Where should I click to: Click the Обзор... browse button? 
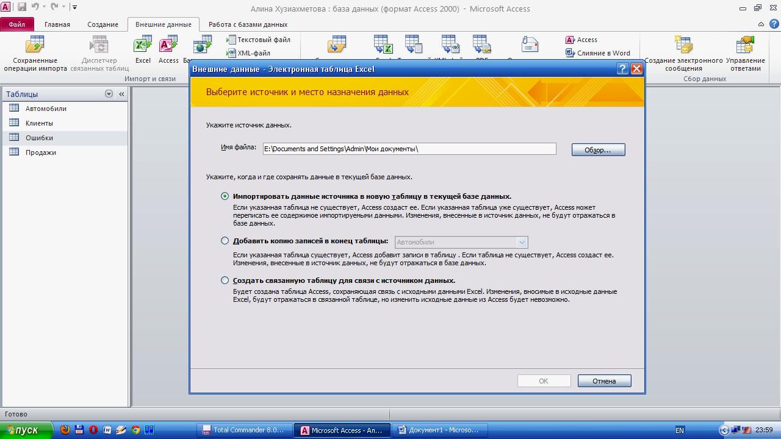(598, 150)
